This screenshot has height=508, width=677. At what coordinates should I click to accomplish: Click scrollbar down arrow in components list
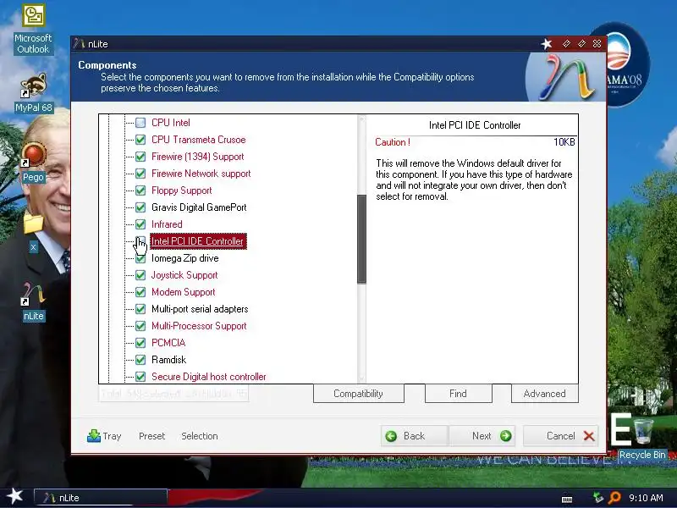362,378
